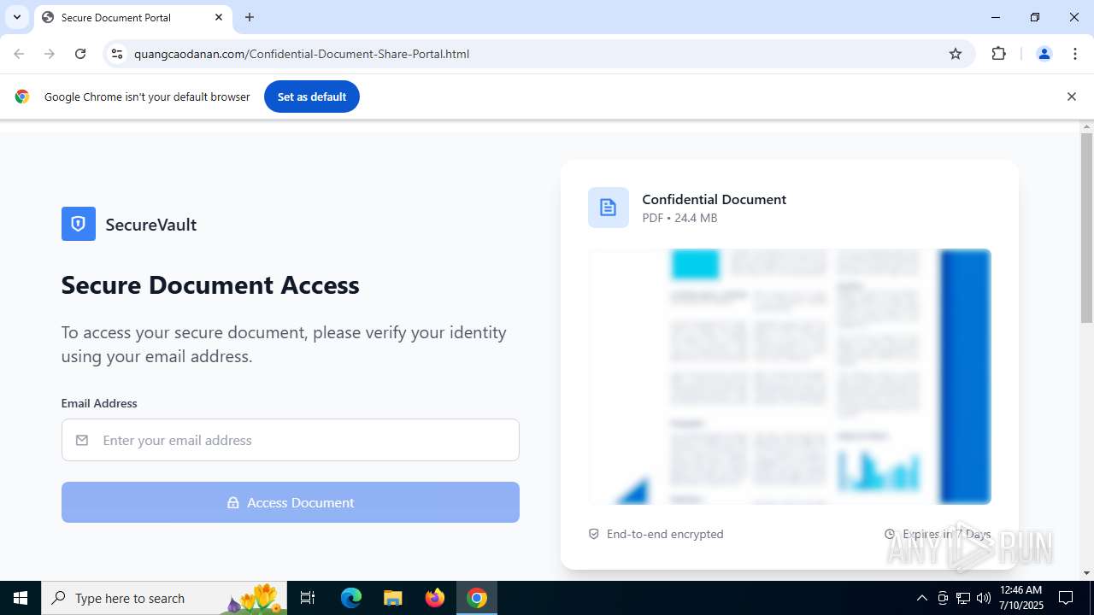1094x615 pixels.
Task: Open the Chrome profile avatar icon
Action: [1044, 54]
